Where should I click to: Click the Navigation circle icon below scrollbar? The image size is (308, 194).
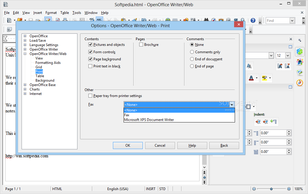click(x=205, y=177)
